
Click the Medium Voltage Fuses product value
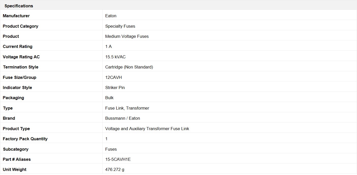127,36
